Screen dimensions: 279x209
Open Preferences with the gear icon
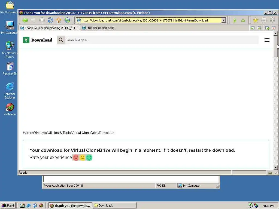272,20
